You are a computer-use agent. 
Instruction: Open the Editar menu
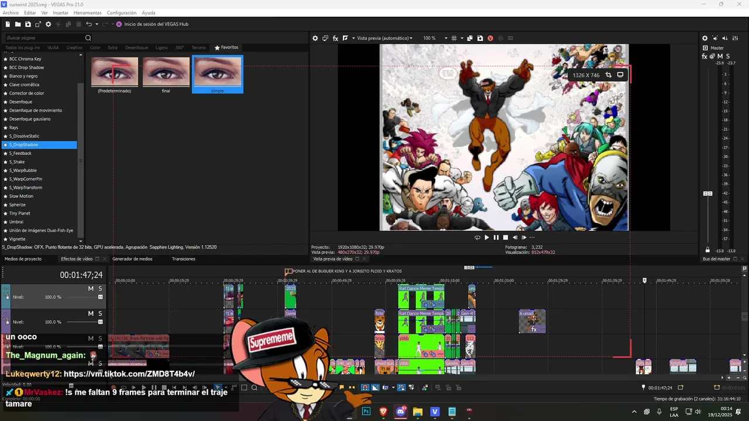[x=30, y=12]
